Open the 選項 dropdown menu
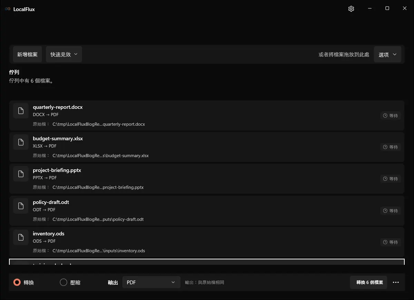The height and width of the screenshot is (300, 414). click(387, 55)
